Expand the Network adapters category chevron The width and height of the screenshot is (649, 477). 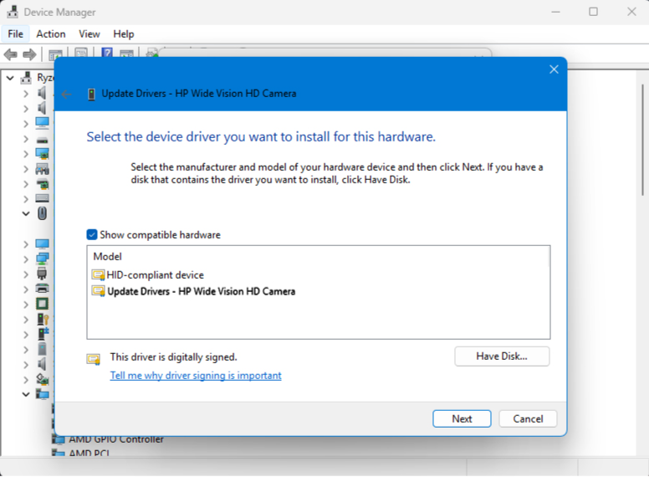click(26, 259)
